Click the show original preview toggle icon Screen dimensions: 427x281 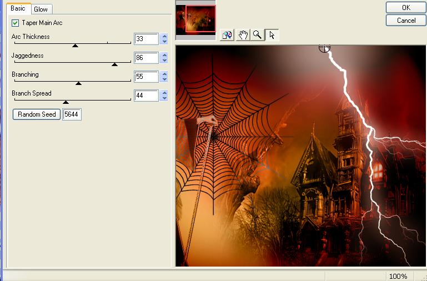point(227,35)
